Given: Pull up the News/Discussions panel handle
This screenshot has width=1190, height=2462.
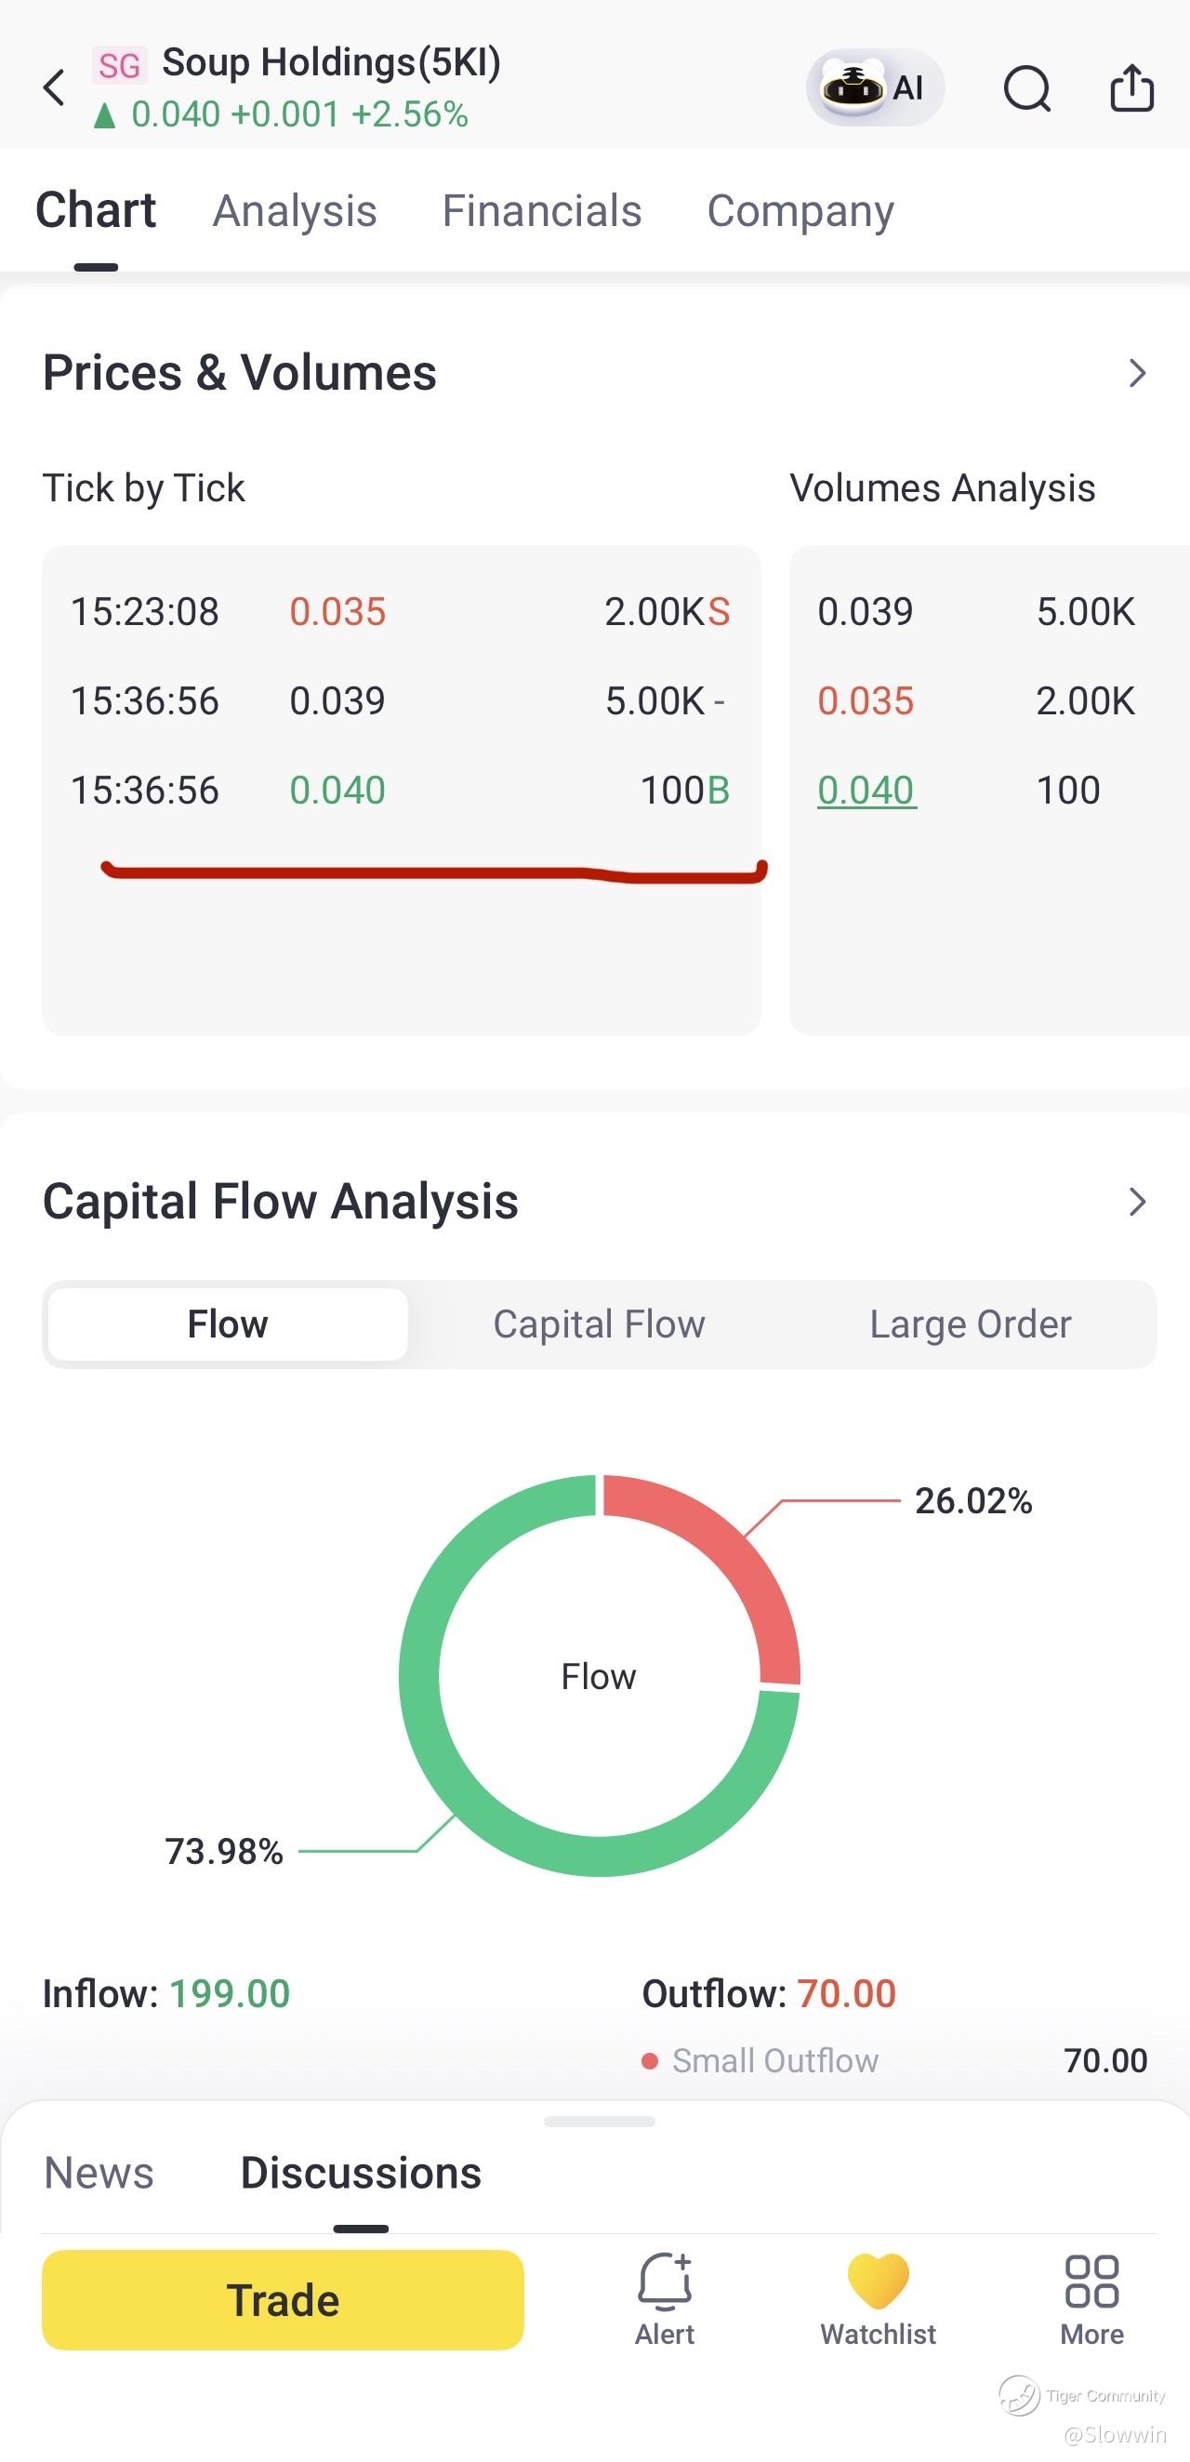Looking at the screenshot, I should 599,2122.
